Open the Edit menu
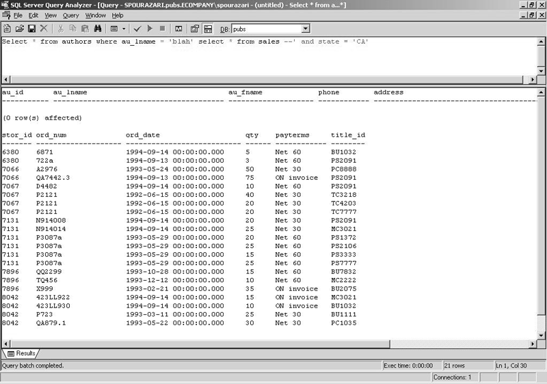Viewport: 547px width, 384px height. click(x=34, y=15)
